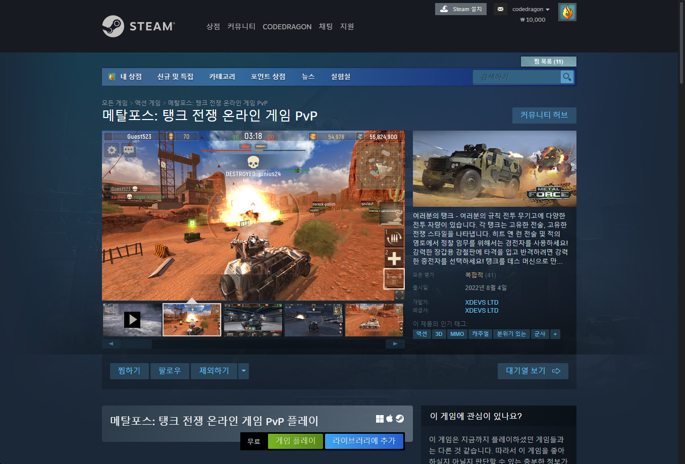Select the explosion screenshot thumbnail
Image resolution: width=685 pixels, height=464 pixels.
[192, 320]
